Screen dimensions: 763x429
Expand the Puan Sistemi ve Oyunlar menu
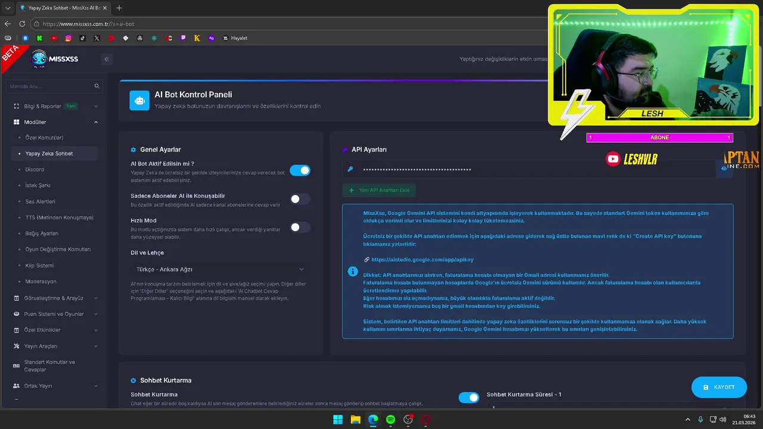tap(55, 314)
